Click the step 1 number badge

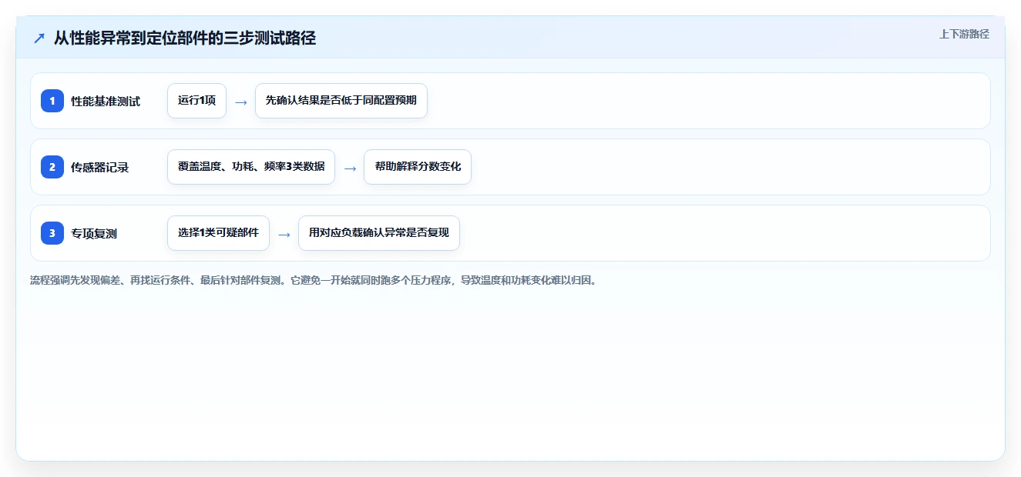click(52, 101)
